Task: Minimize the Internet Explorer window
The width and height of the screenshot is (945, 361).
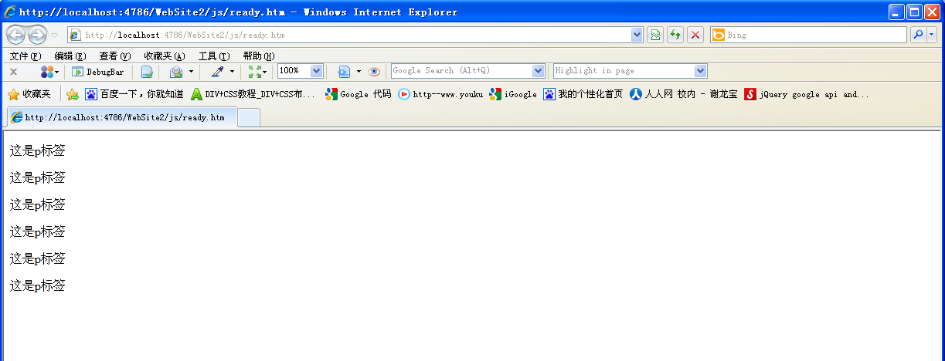Action: point(896,12)
